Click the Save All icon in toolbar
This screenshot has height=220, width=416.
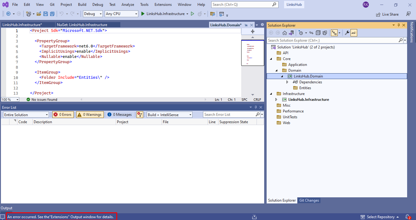click(x=52, y=13)
